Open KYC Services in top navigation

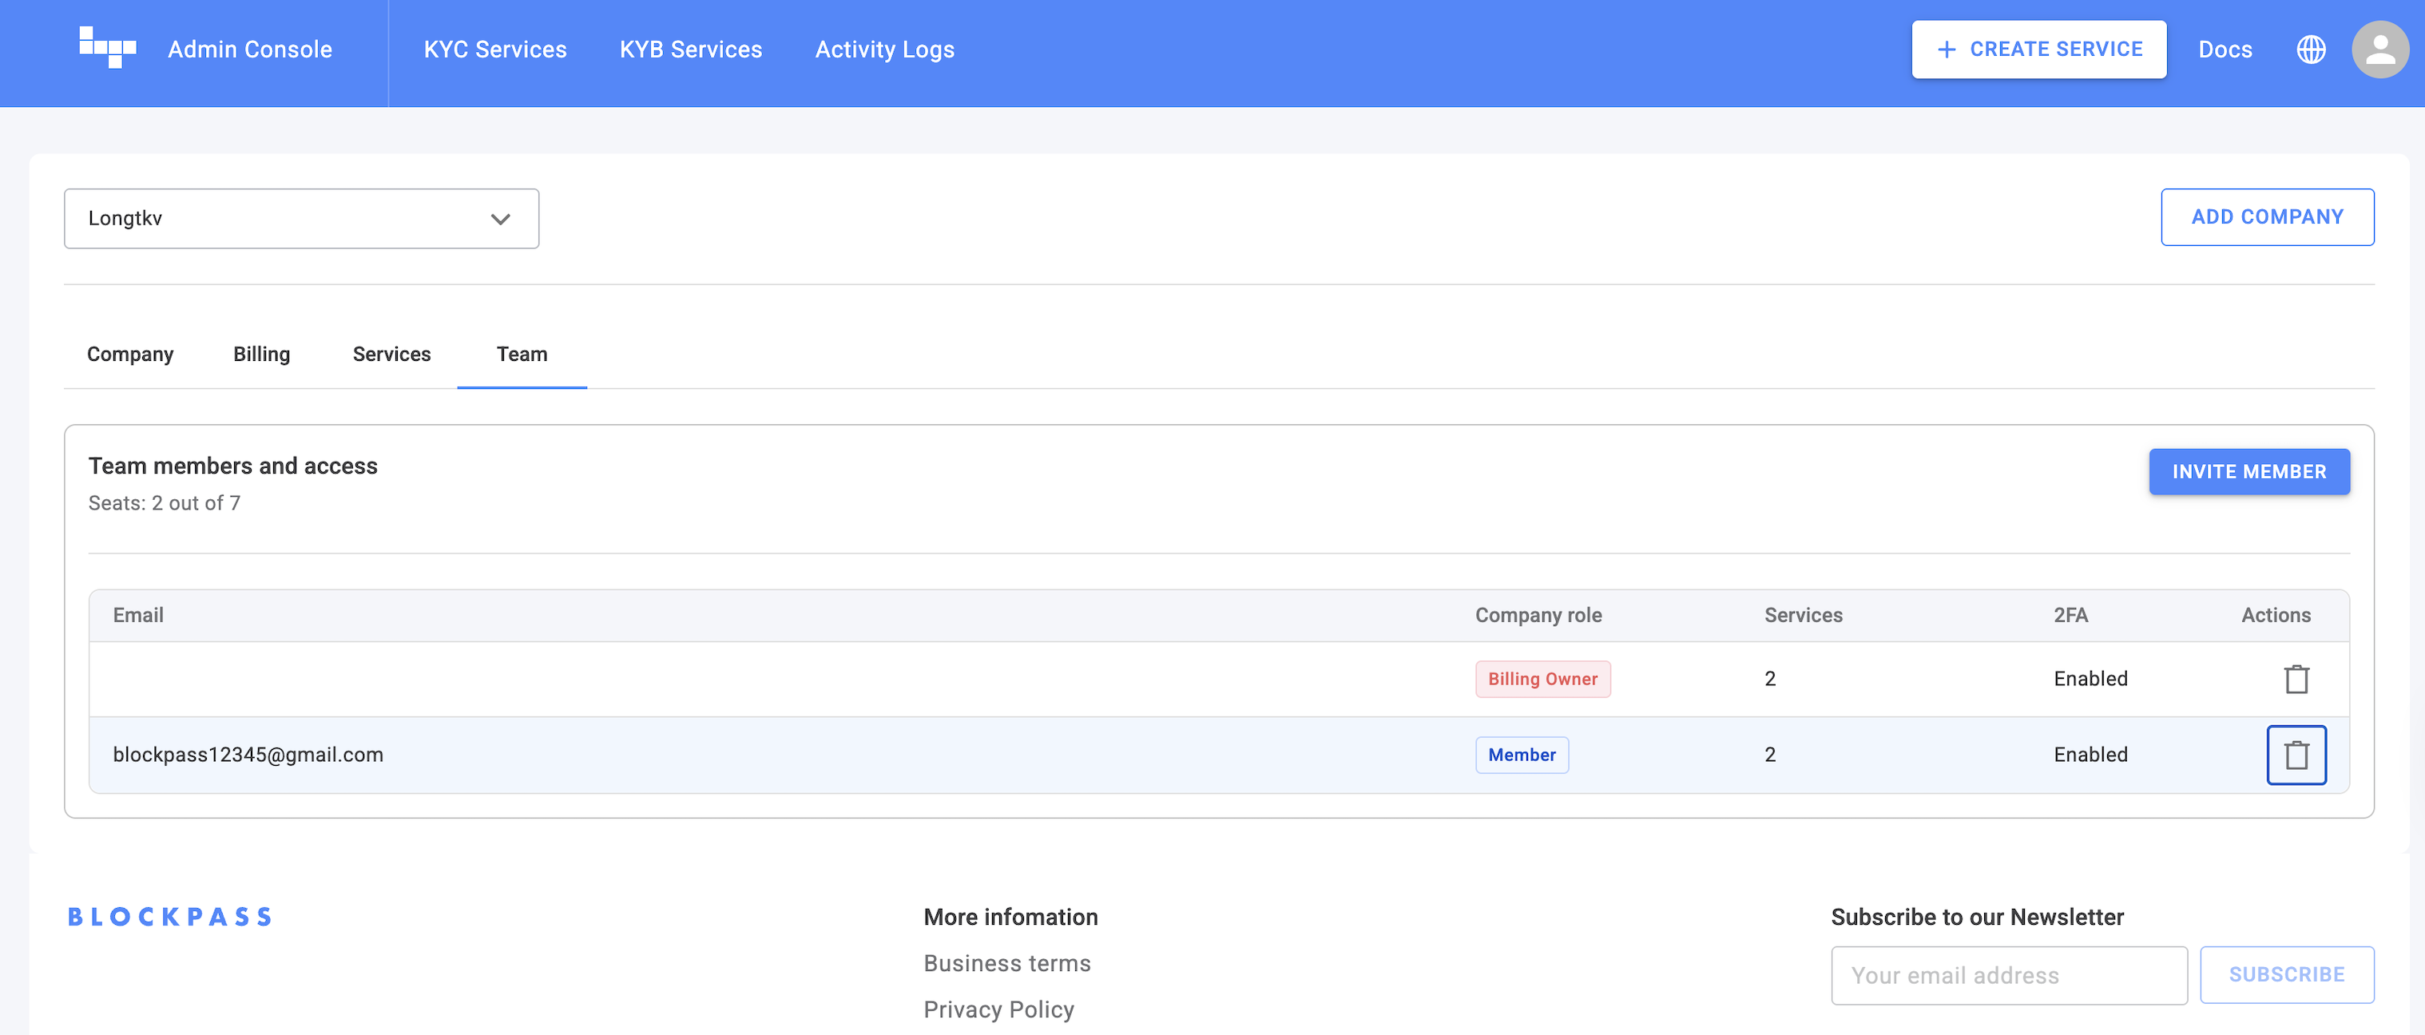(495, 49)
